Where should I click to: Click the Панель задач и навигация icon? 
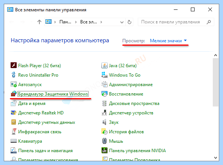(x=14, y=150)
